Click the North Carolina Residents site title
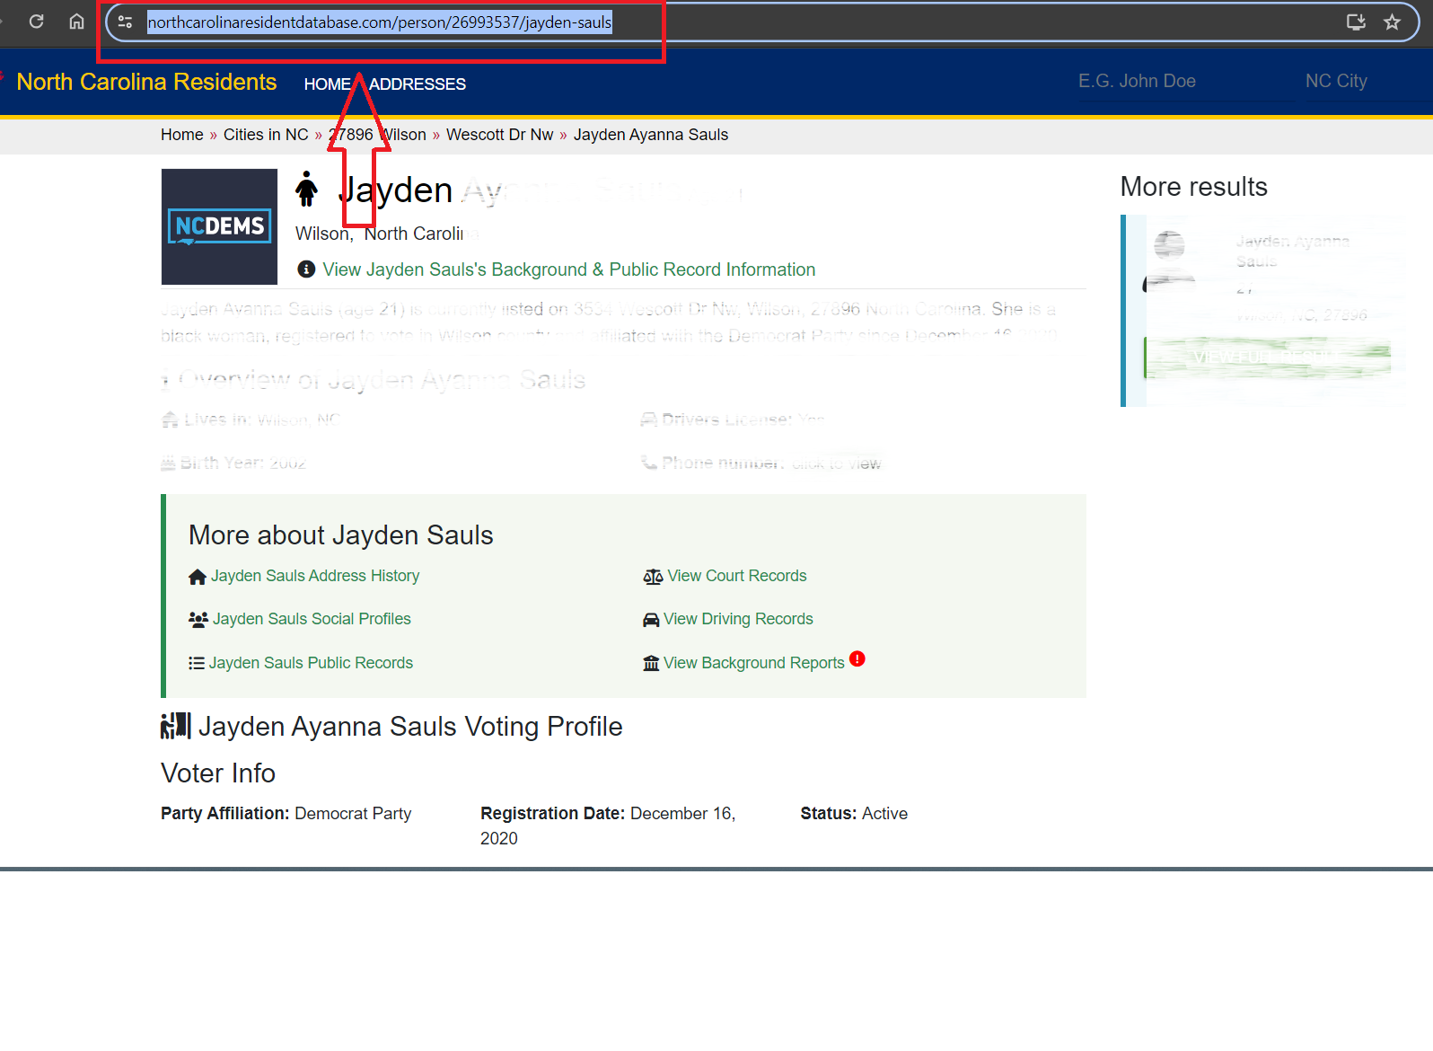1433x1051 pixels. 146,82
